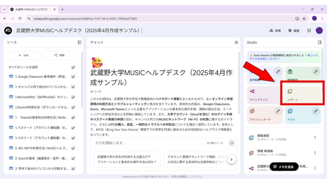
Task: Collapse the Studio panel using its icon
Action: pyautogui.click(x=320, y=42)
